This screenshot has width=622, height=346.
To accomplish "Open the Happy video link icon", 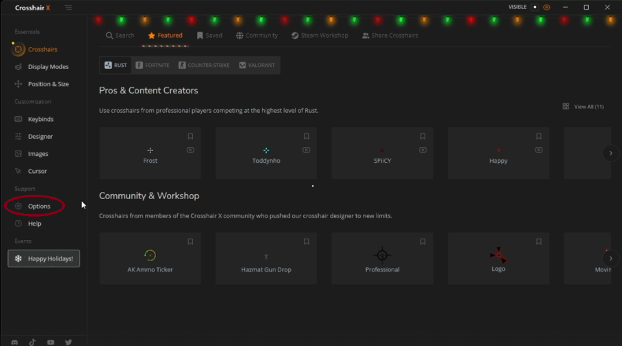I will click(x=539, y=150).
